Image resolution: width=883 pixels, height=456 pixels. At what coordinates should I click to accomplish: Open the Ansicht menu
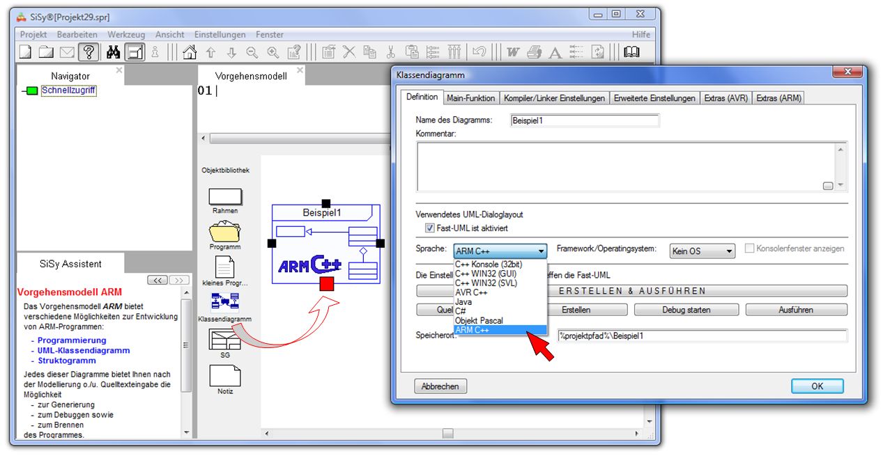click(170, 34)
